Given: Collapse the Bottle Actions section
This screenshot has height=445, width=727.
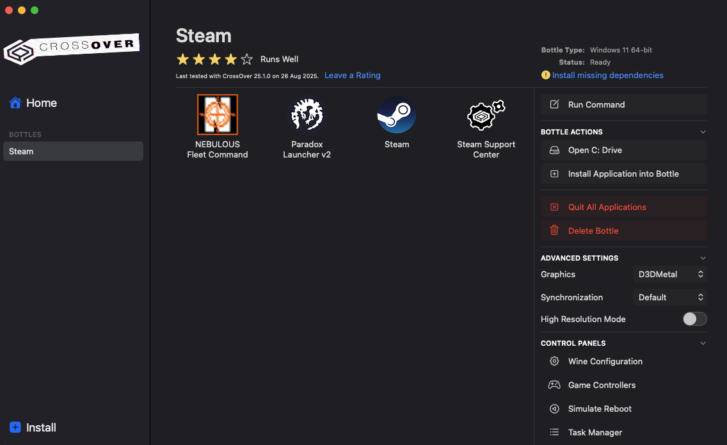Looking at the screenshot, I should tap(703, 132).
